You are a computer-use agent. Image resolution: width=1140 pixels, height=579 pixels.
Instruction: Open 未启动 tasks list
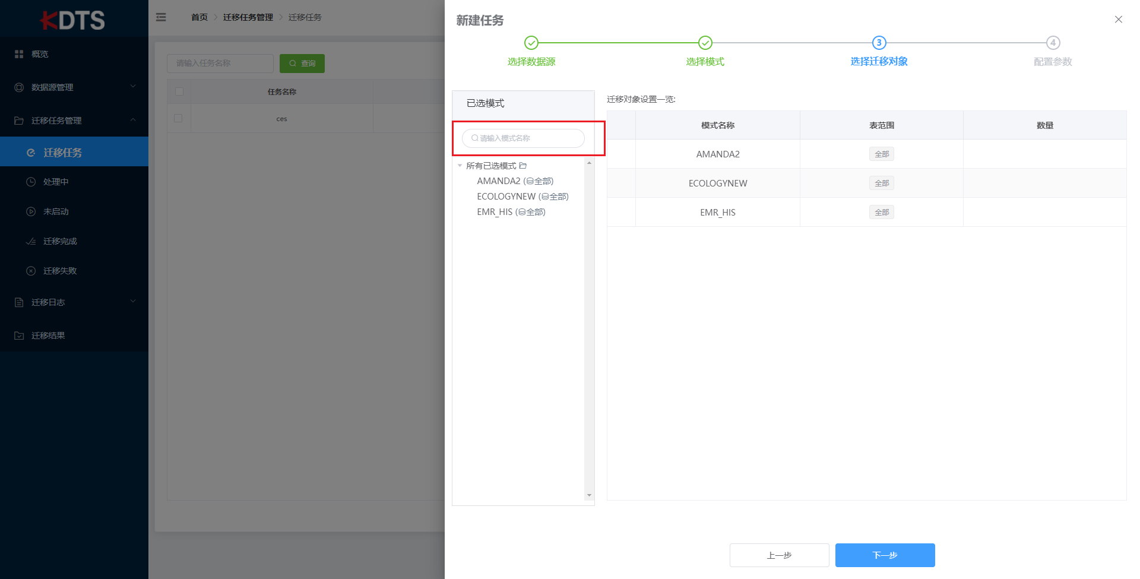[74, 211]
